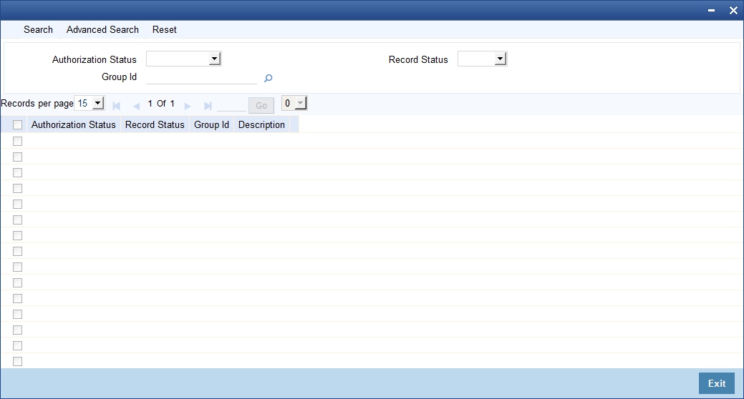Viewport: 744px width, 399px height.
Task: Focus the page number field before Go
Action: point(231,105)
